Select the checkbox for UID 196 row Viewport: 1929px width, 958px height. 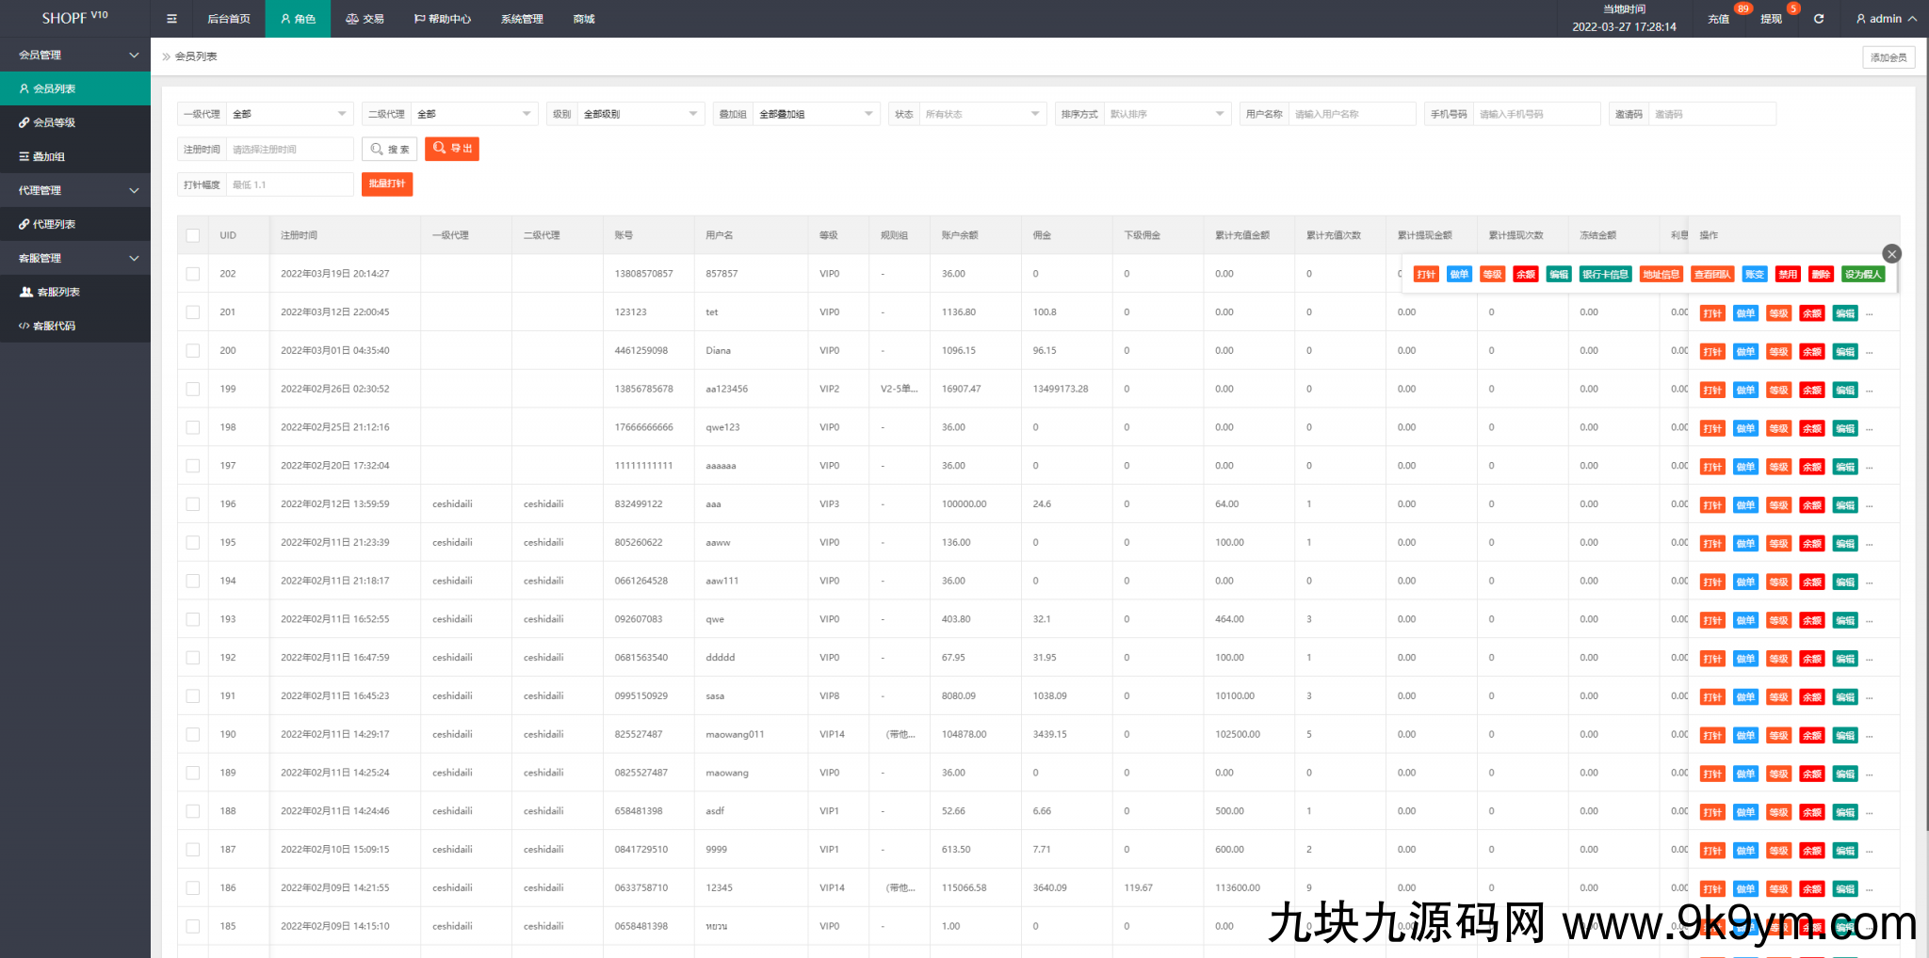(193, 504)
